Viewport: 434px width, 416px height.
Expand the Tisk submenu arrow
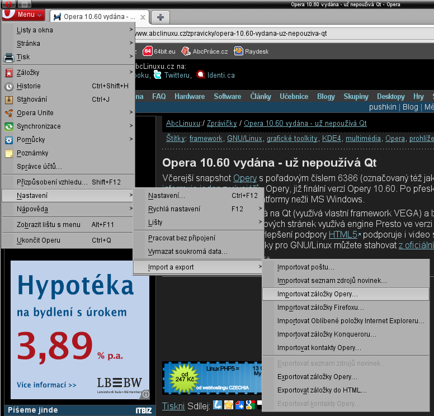click(x=131, y=56)
